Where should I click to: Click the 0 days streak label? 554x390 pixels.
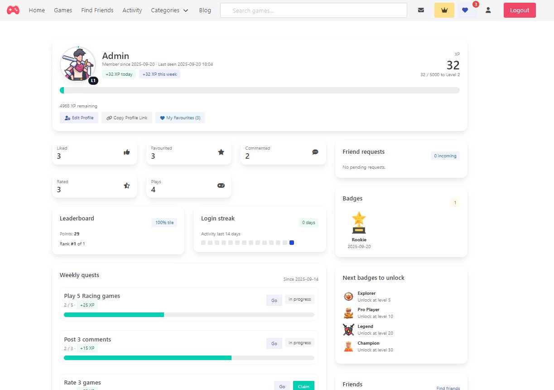click(308, 223)
